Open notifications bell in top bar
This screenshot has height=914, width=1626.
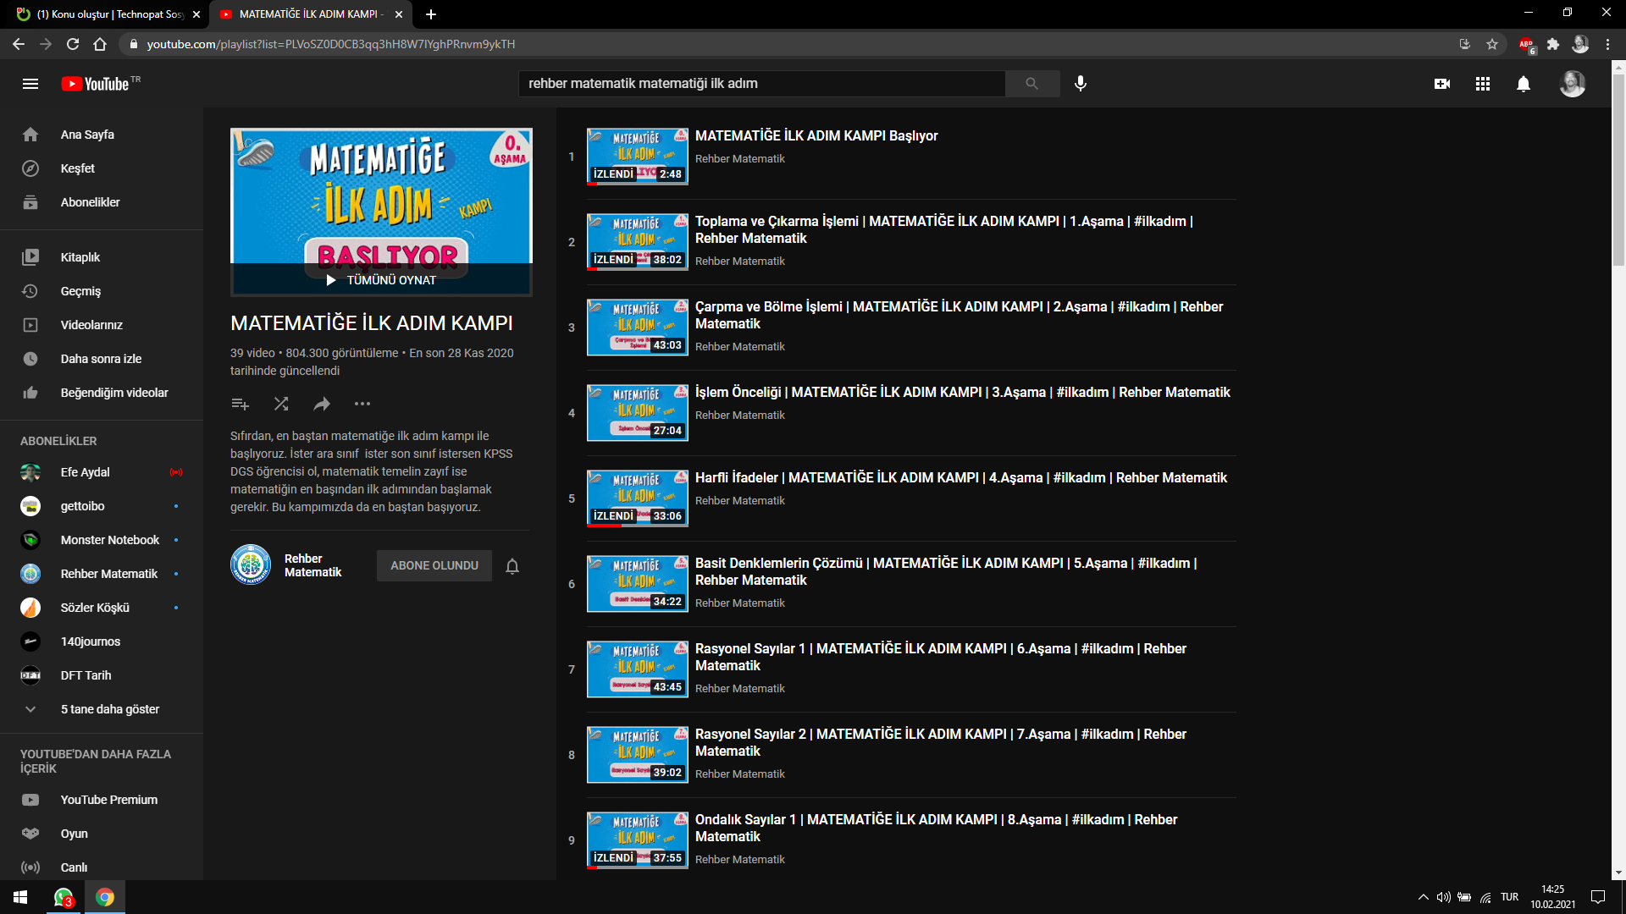click(1524, 84)
